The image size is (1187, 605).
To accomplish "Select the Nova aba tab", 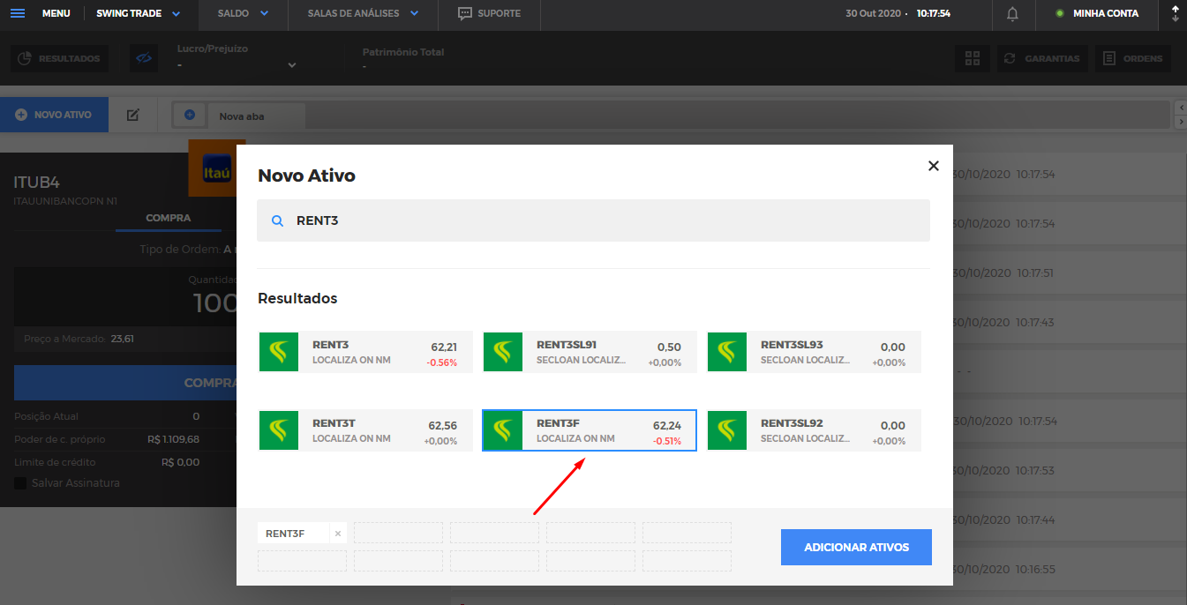I will pos(256,116).
